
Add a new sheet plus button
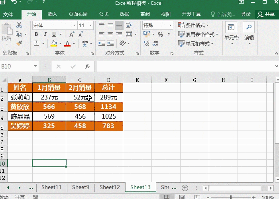point(185,187)
